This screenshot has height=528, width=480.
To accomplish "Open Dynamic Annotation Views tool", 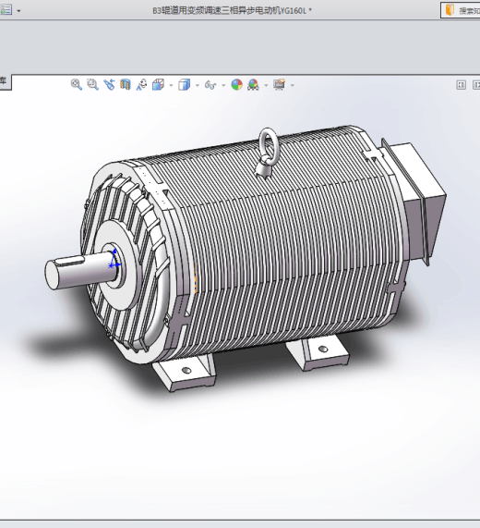I will click(x=141, y=84).
